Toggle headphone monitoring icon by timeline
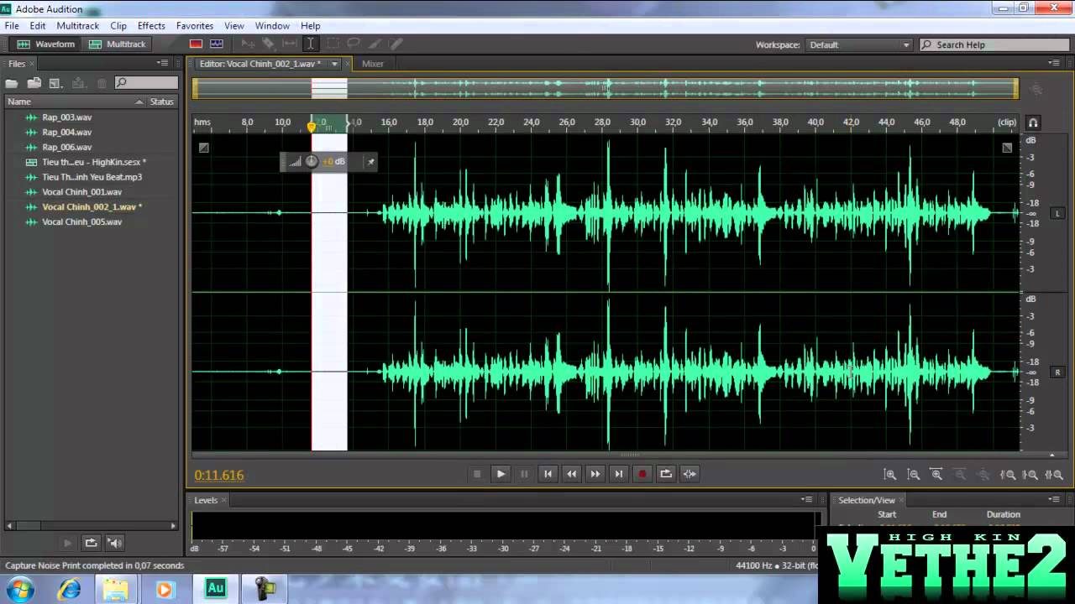The width and height of the screenshot is (1075, 604). click(x=1033, y=122)
